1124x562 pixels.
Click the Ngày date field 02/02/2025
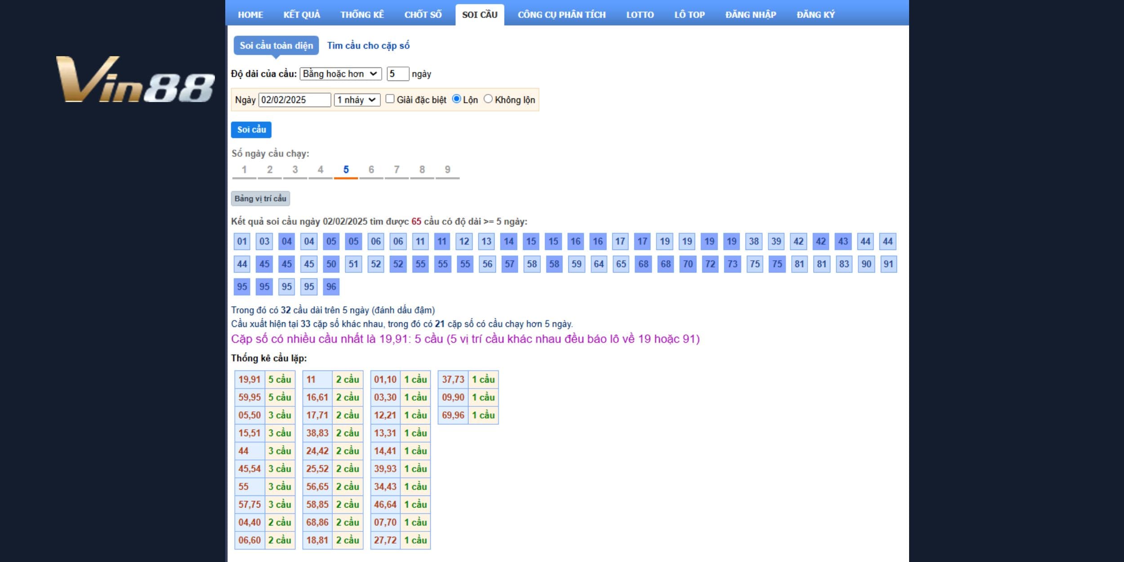tap(294, 100)
